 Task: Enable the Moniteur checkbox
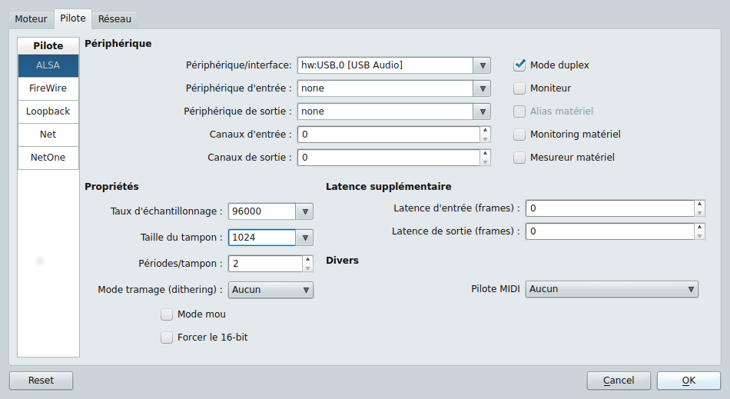coord(519,88)
